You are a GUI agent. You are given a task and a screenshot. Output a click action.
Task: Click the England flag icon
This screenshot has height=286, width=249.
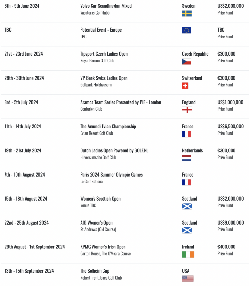pyautogui.click(x=187, y=110)
